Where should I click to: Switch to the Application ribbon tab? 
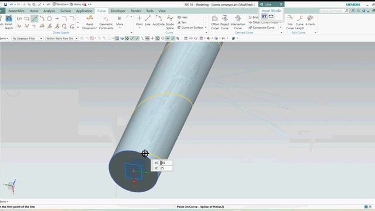click(x=84, y=11)
